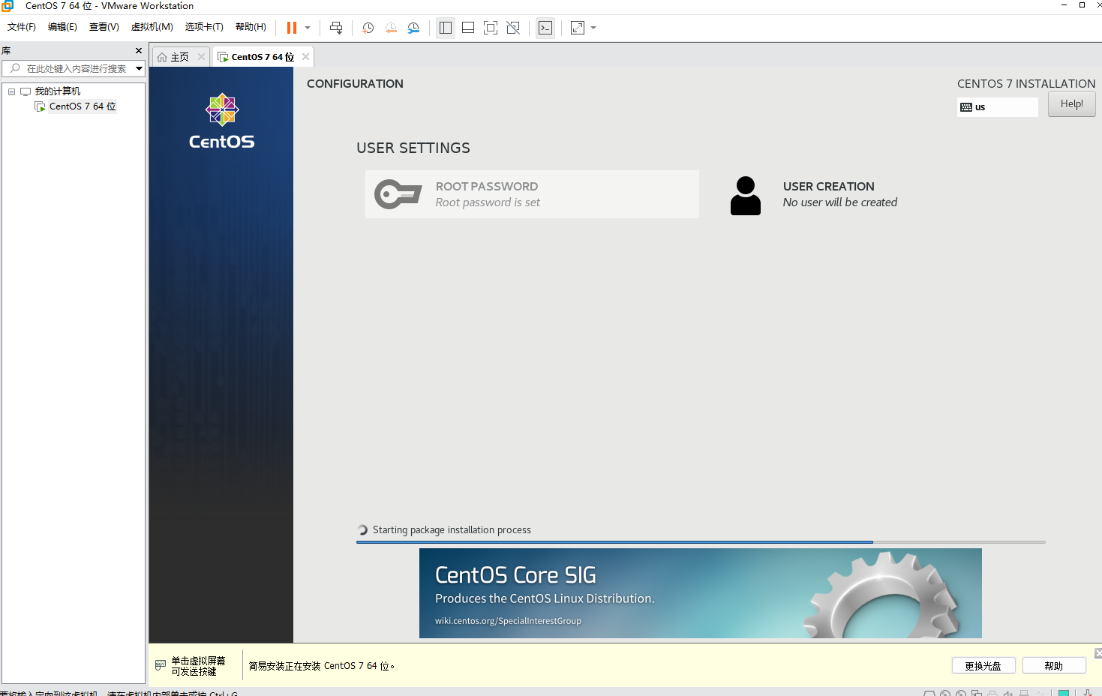Switch to the CentOS 7 64 位 tab
This screenshot has height=696, width=1102.
click(263, 57)
